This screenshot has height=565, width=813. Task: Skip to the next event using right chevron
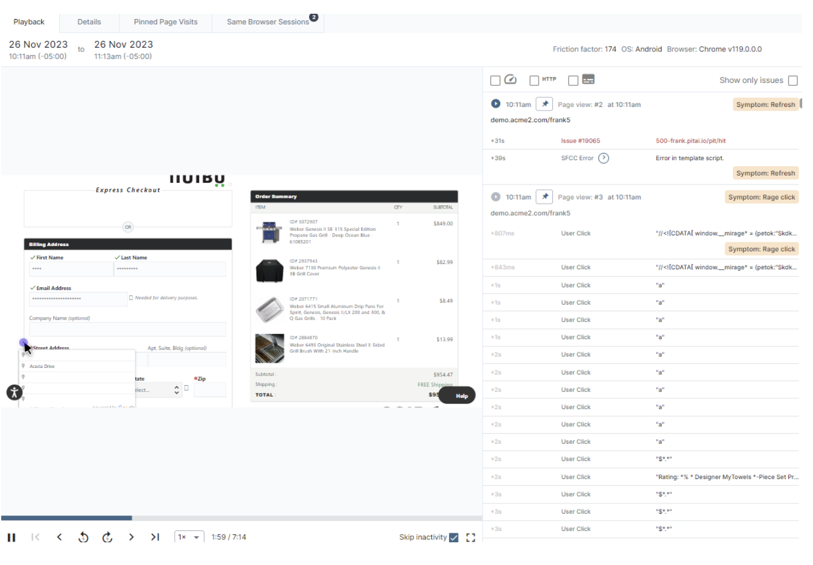131,537
